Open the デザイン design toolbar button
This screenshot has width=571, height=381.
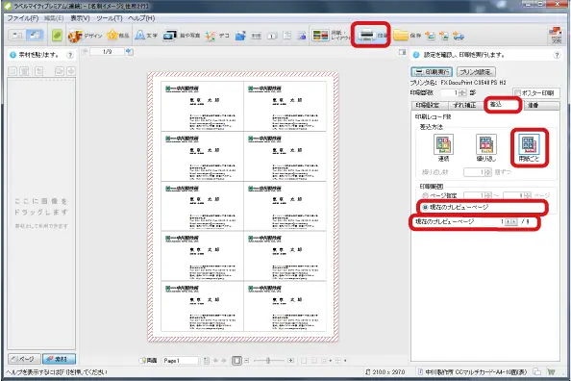(85, 36)
